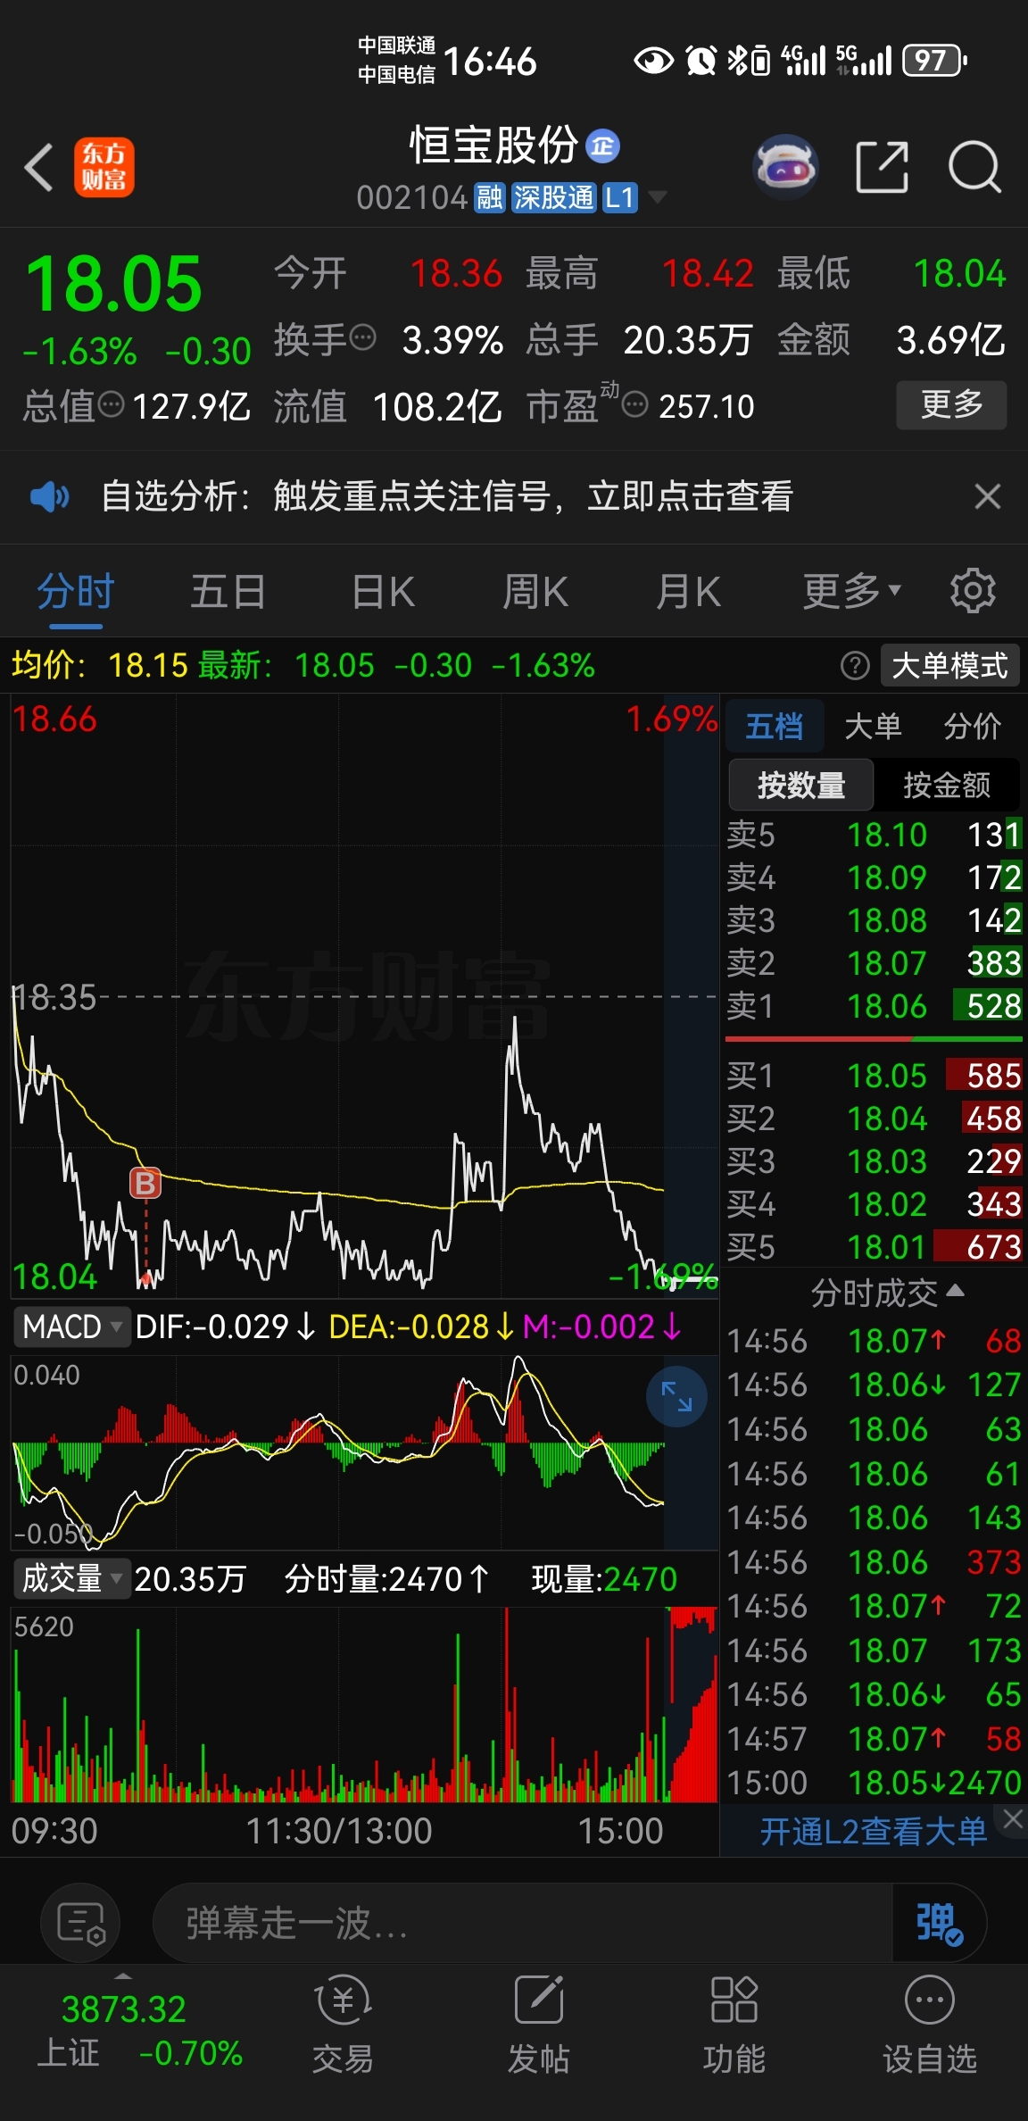Open the AI robot assistant avatar
Image resolution: width=1028 pixels, height=2121 pixels.
(785, 166)
